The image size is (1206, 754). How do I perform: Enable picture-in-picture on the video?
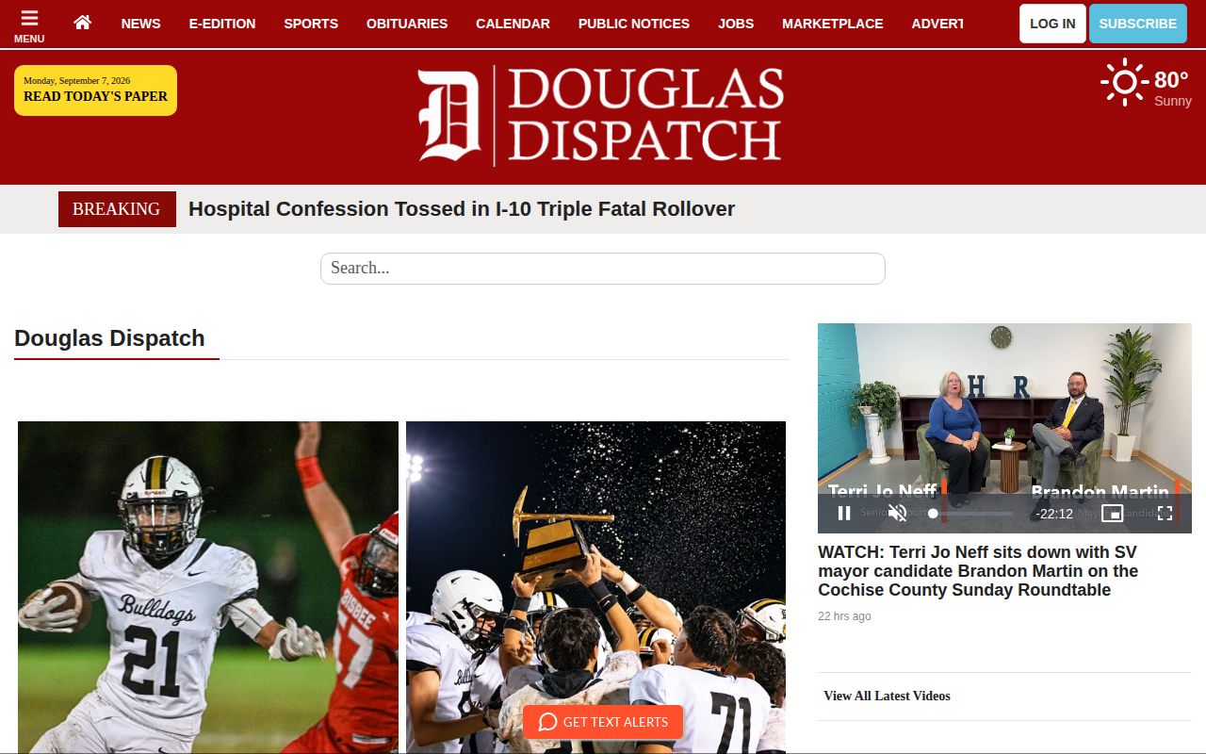tap(1113, 514)
